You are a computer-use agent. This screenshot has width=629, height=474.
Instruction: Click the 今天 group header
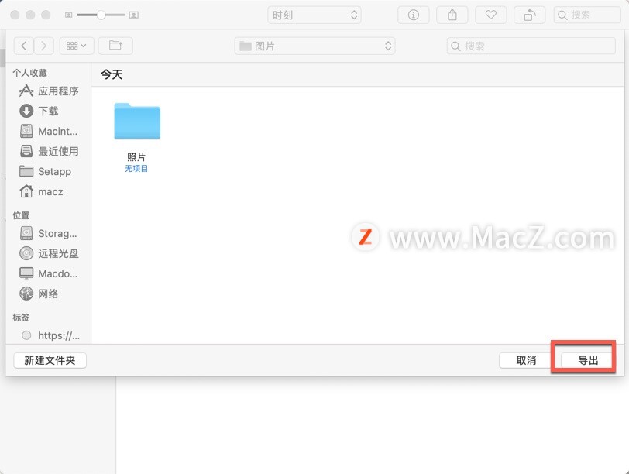coord(112,74)
